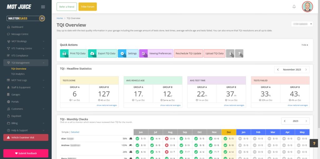Click the notification bell icon
This screenshot has width=320, height=159.
(x=294, y=7)
